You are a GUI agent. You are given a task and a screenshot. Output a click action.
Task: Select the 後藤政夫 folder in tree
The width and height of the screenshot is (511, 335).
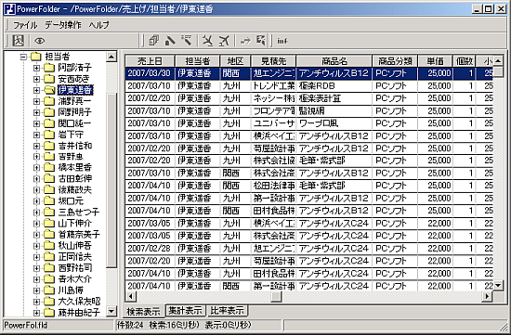[x=74, y=190]
